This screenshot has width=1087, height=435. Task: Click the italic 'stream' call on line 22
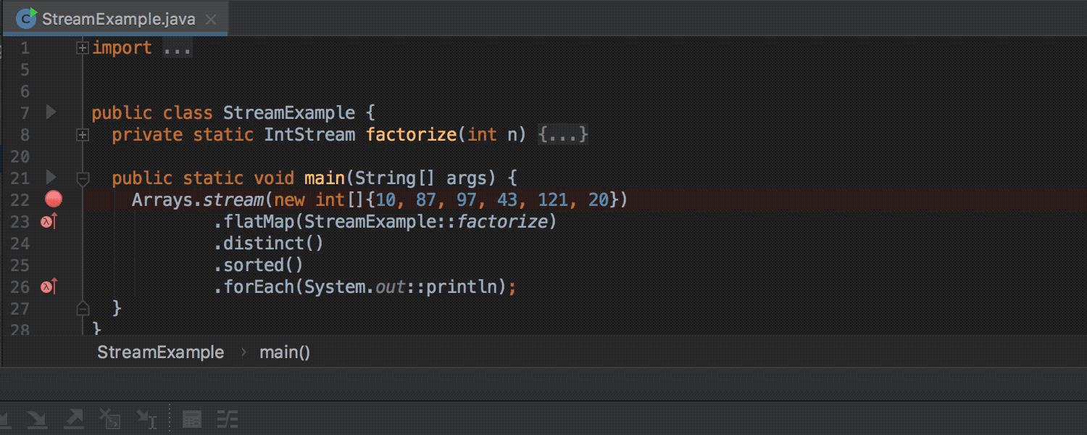click(233, 200)
